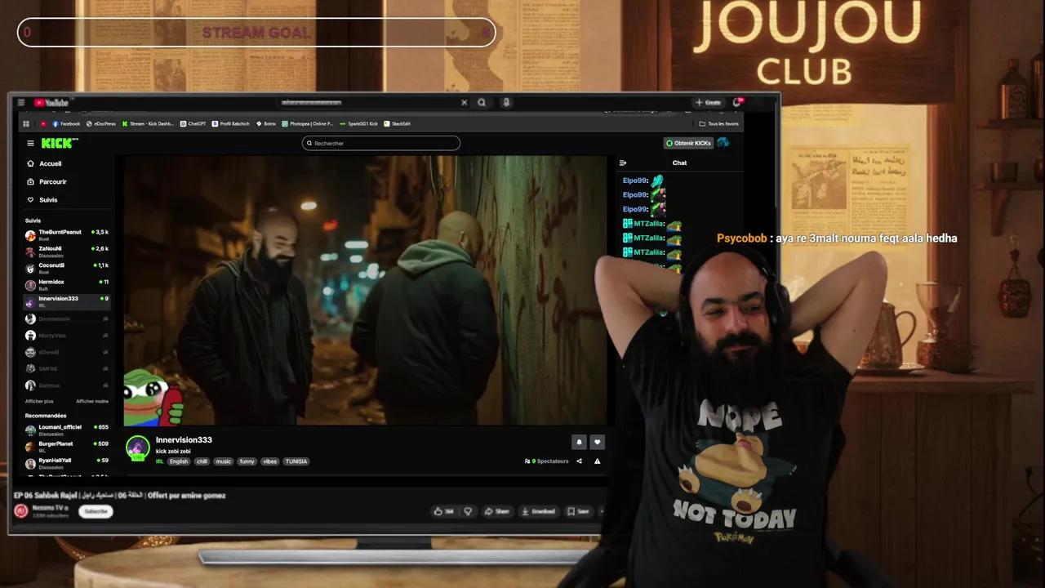1045x588 pixels.
Task: Activate YouTube voice search microphone
Action: 506,103
